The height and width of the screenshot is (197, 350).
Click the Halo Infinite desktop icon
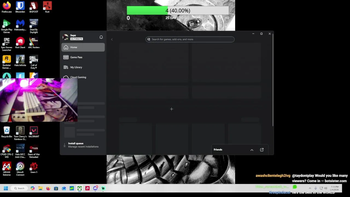20,61
